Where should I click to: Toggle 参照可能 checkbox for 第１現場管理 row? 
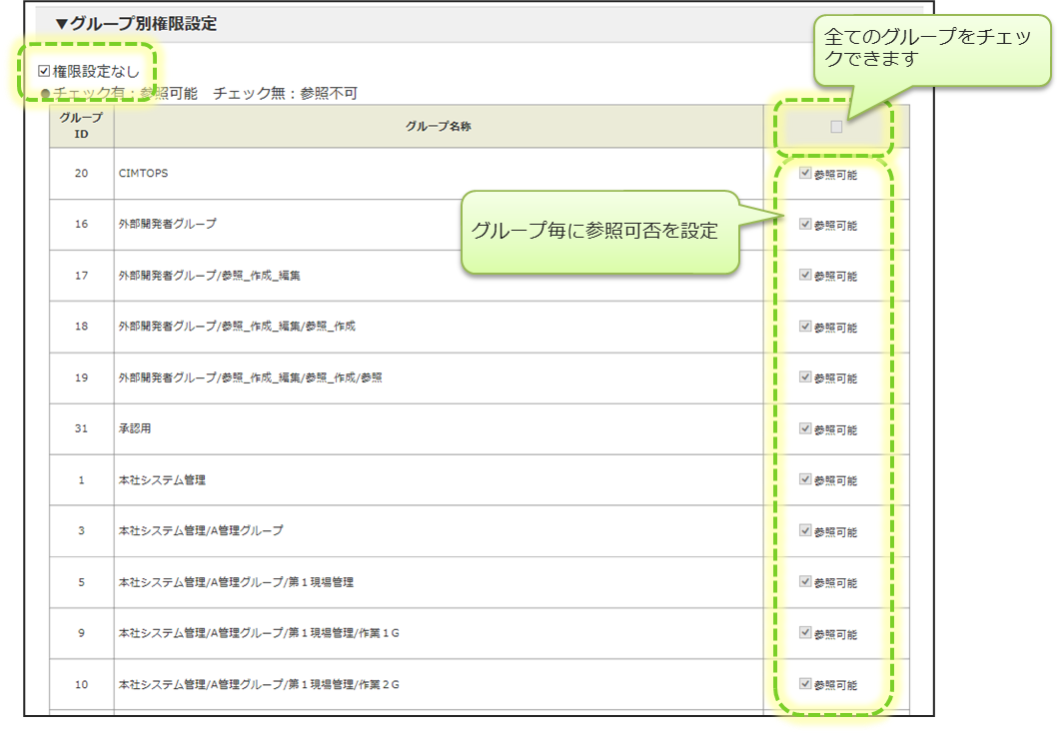[805, 581]
